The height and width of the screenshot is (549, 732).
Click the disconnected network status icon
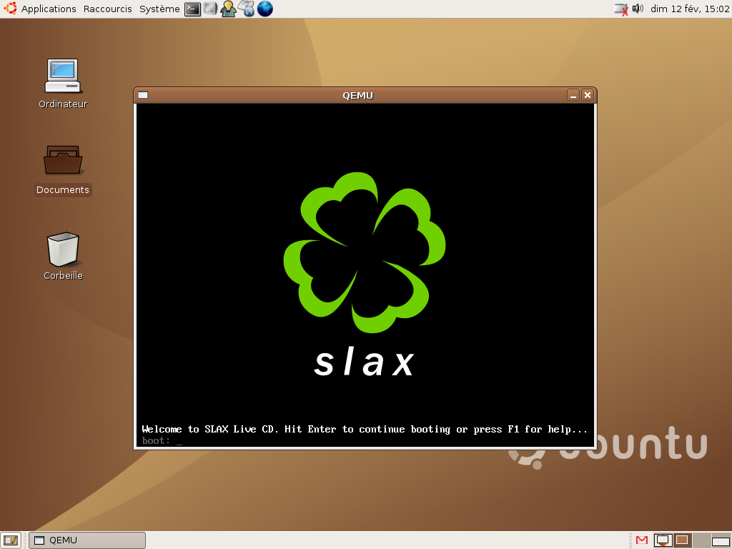[x=621, y=9]
